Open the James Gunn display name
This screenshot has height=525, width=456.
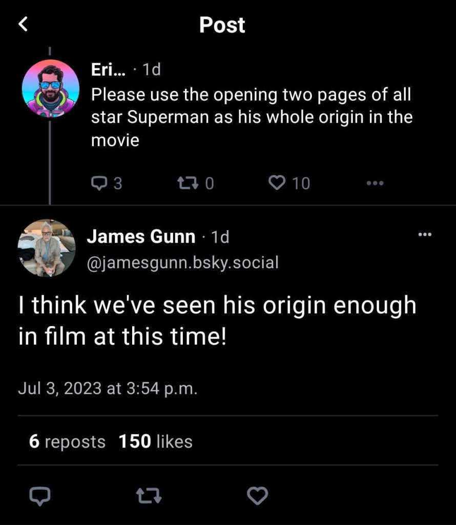pyautogui.click(x=141, y=237)
